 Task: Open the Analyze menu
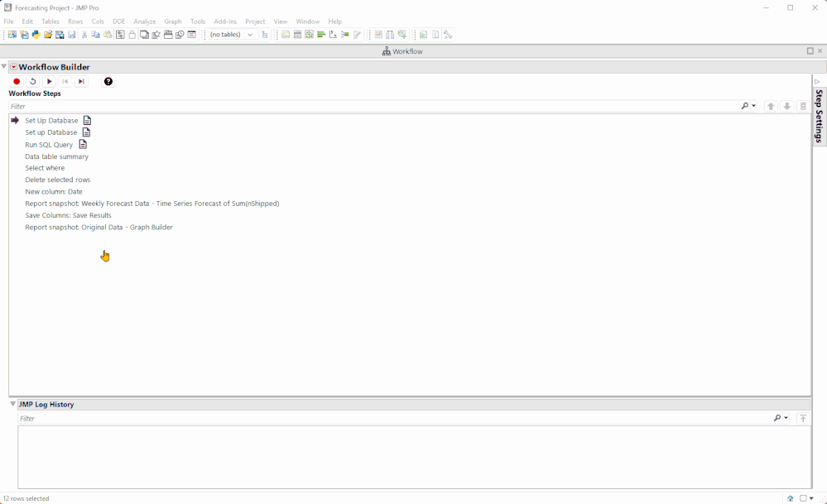[x=145, y=21]
